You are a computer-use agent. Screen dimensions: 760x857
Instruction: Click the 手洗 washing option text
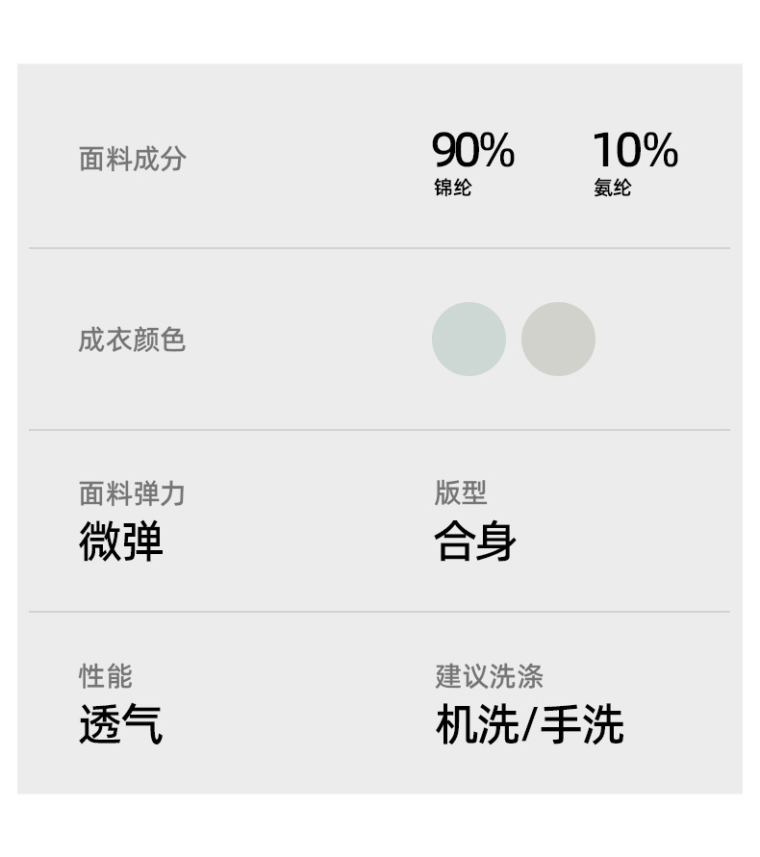(581, 724)
